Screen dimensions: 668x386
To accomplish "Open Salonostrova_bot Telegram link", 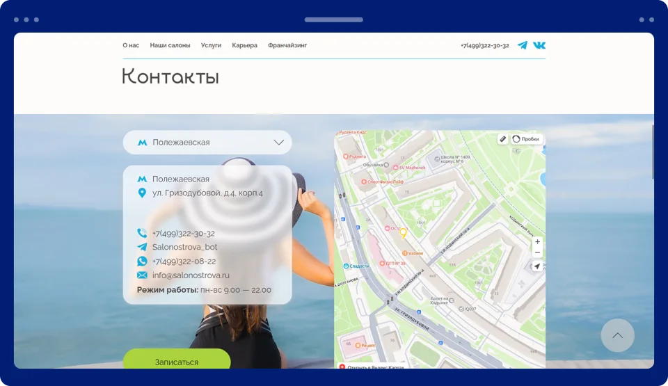I will 184,247.
